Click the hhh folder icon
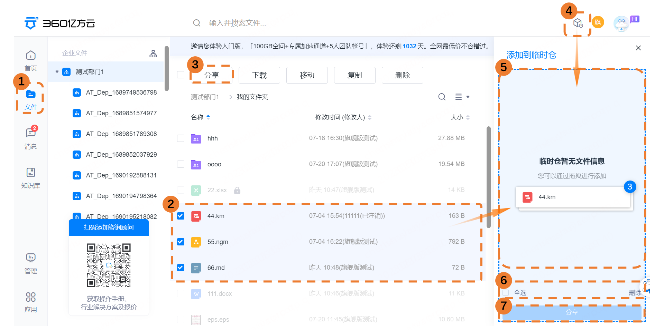Image resolution: width=664 pixels, height=330 pixels. pyautogui.click(x=196, y=138)
